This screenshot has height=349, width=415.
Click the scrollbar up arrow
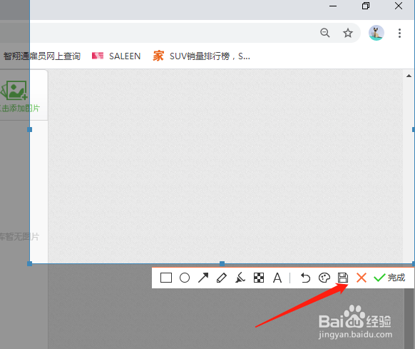point(409,76)
